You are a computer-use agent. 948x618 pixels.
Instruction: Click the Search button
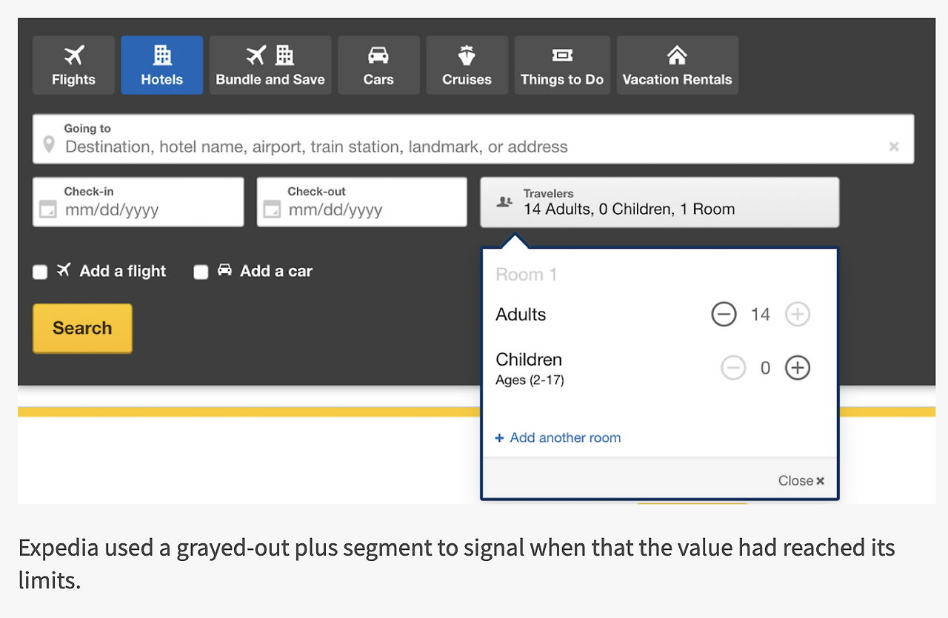coord(82,329)
